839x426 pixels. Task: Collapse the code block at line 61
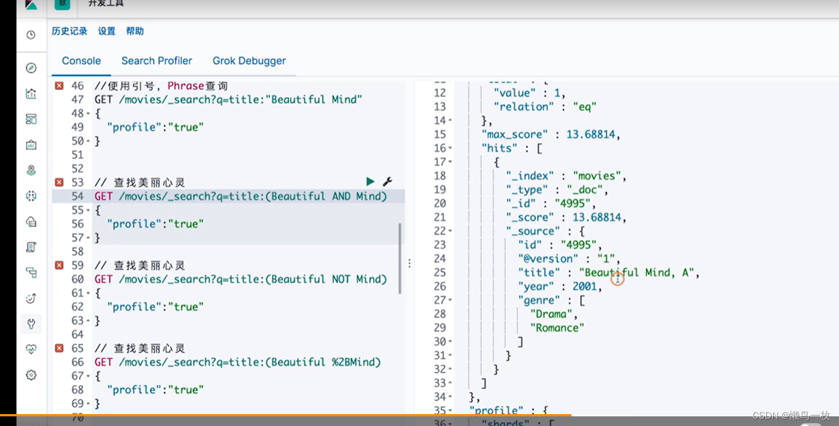click(88, 293)
